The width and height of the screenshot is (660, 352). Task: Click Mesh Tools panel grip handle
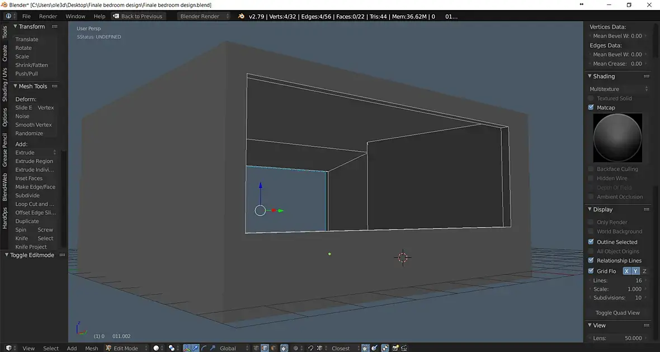[55, 86]
